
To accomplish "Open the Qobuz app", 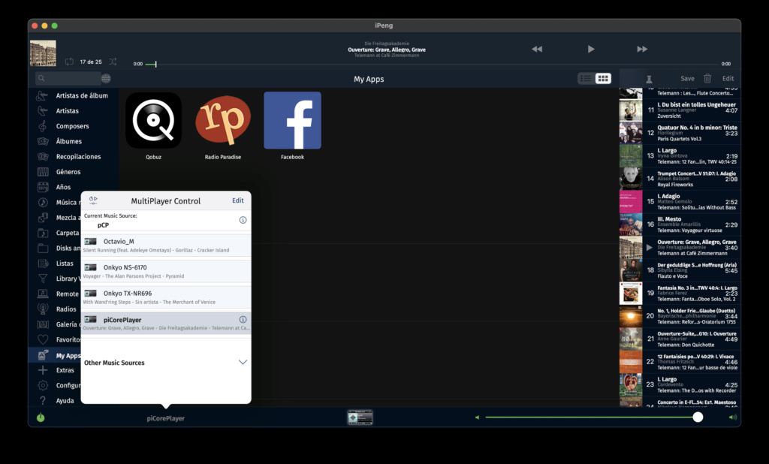I will [153, 121].
